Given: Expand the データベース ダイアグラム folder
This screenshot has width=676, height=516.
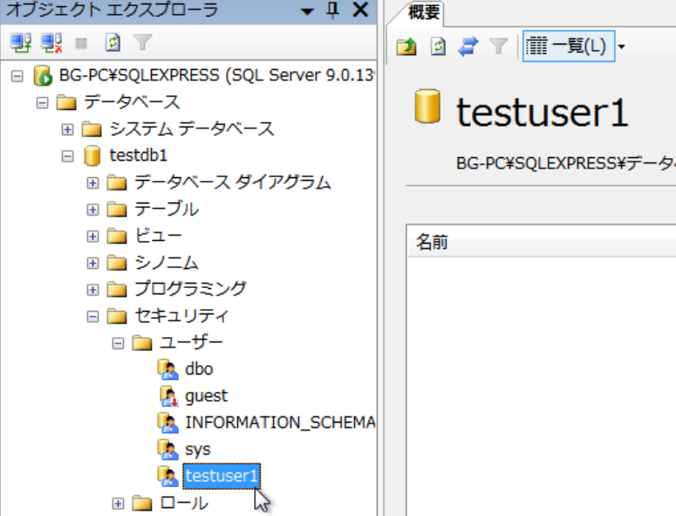Looking at the screenshot, I should point(92,183).
